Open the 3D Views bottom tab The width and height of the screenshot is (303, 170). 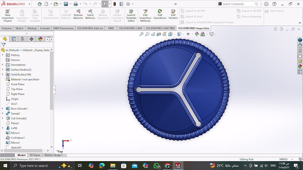(x=35, y=155)
